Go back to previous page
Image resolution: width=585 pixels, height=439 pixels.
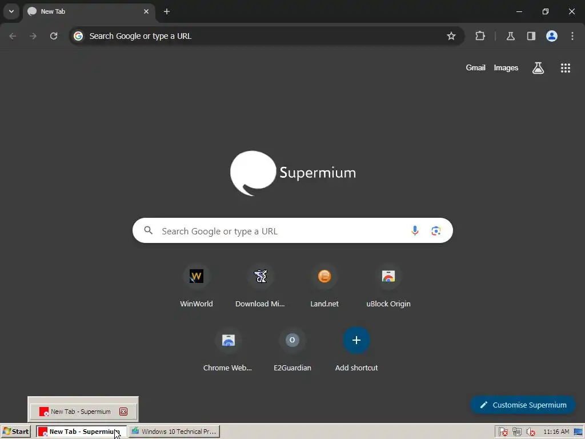13,36
